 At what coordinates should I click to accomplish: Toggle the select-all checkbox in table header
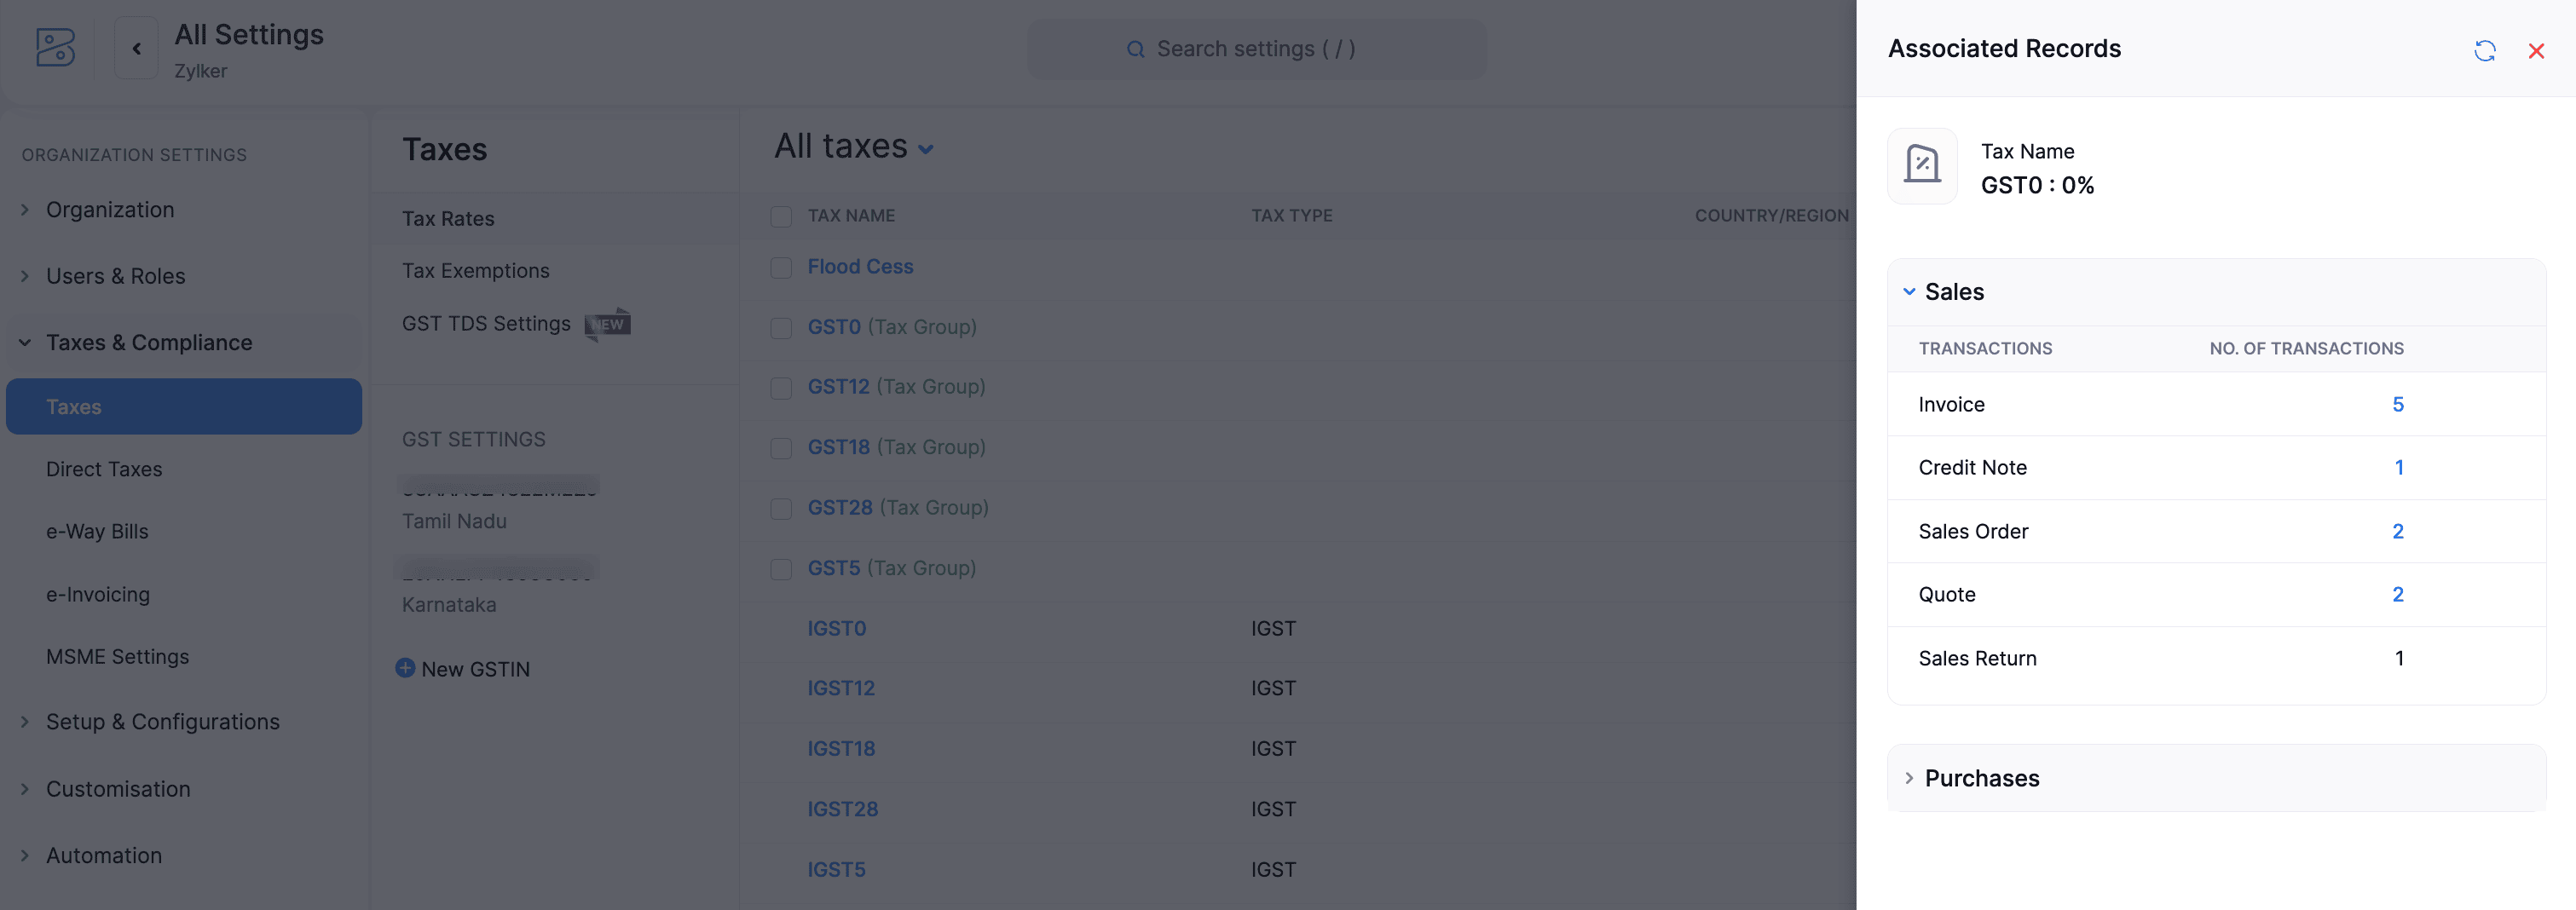coord(781,216)
